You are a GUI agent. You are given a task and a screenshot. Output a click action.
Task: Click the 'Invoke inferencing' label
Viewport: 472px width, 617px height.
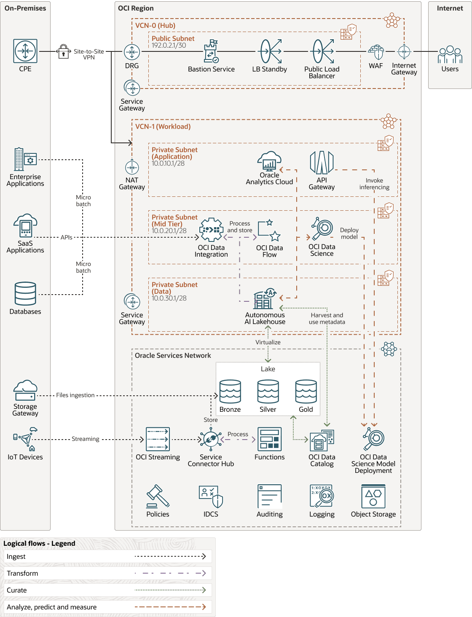[374, 184]
